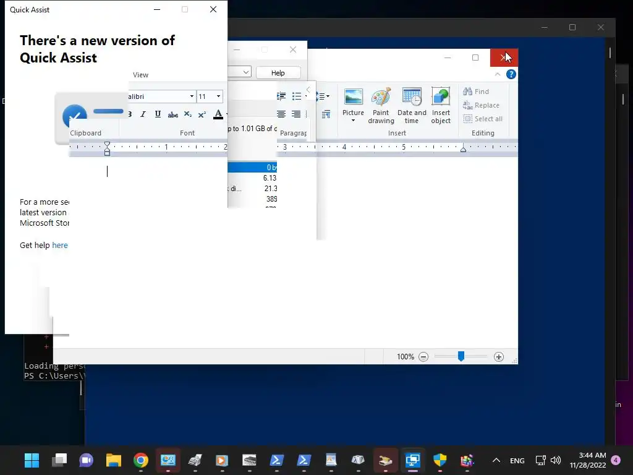Collapse the WordPad ribbon chevron

coord(498,74)
